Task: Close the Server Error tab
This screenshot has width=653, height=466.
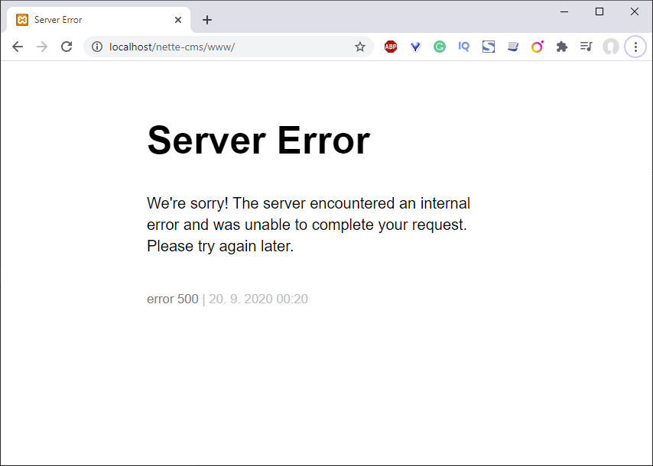Action: tap(178, 19)
